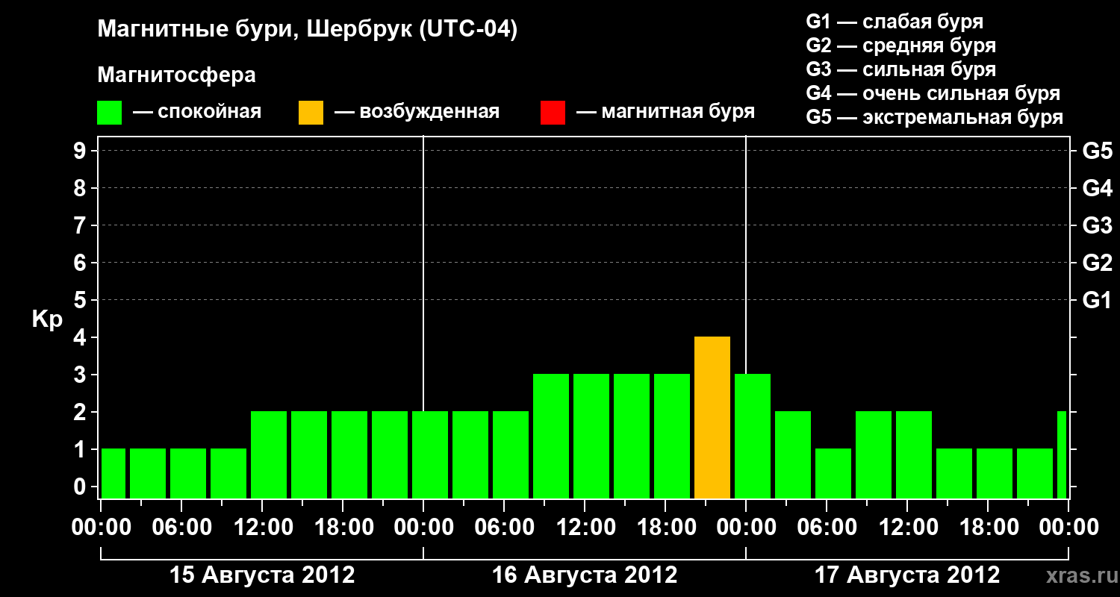Click the 'Магнитосфера' heading
Viewport: 1120px width, 597px height.
point(177,75)
